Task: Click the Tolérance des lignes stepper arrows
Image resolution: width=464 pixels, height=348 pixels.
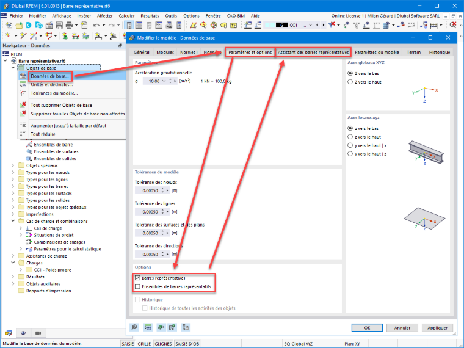Action: point(163,212)
